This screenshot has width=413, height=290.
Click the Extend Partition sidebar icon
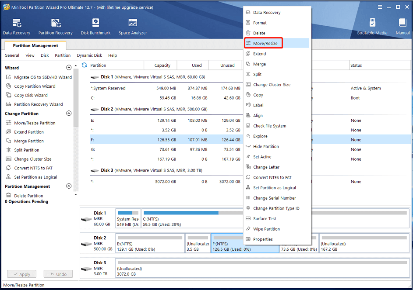point(8,131)
